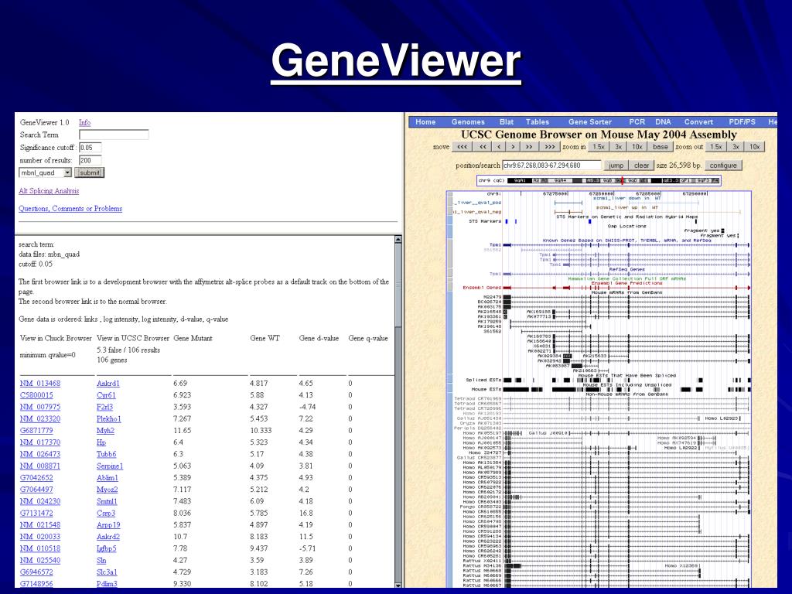Move view far left with <<< button
Image resolution: width=792 pixels, height=594 pixels.
[x=462, y=146]
